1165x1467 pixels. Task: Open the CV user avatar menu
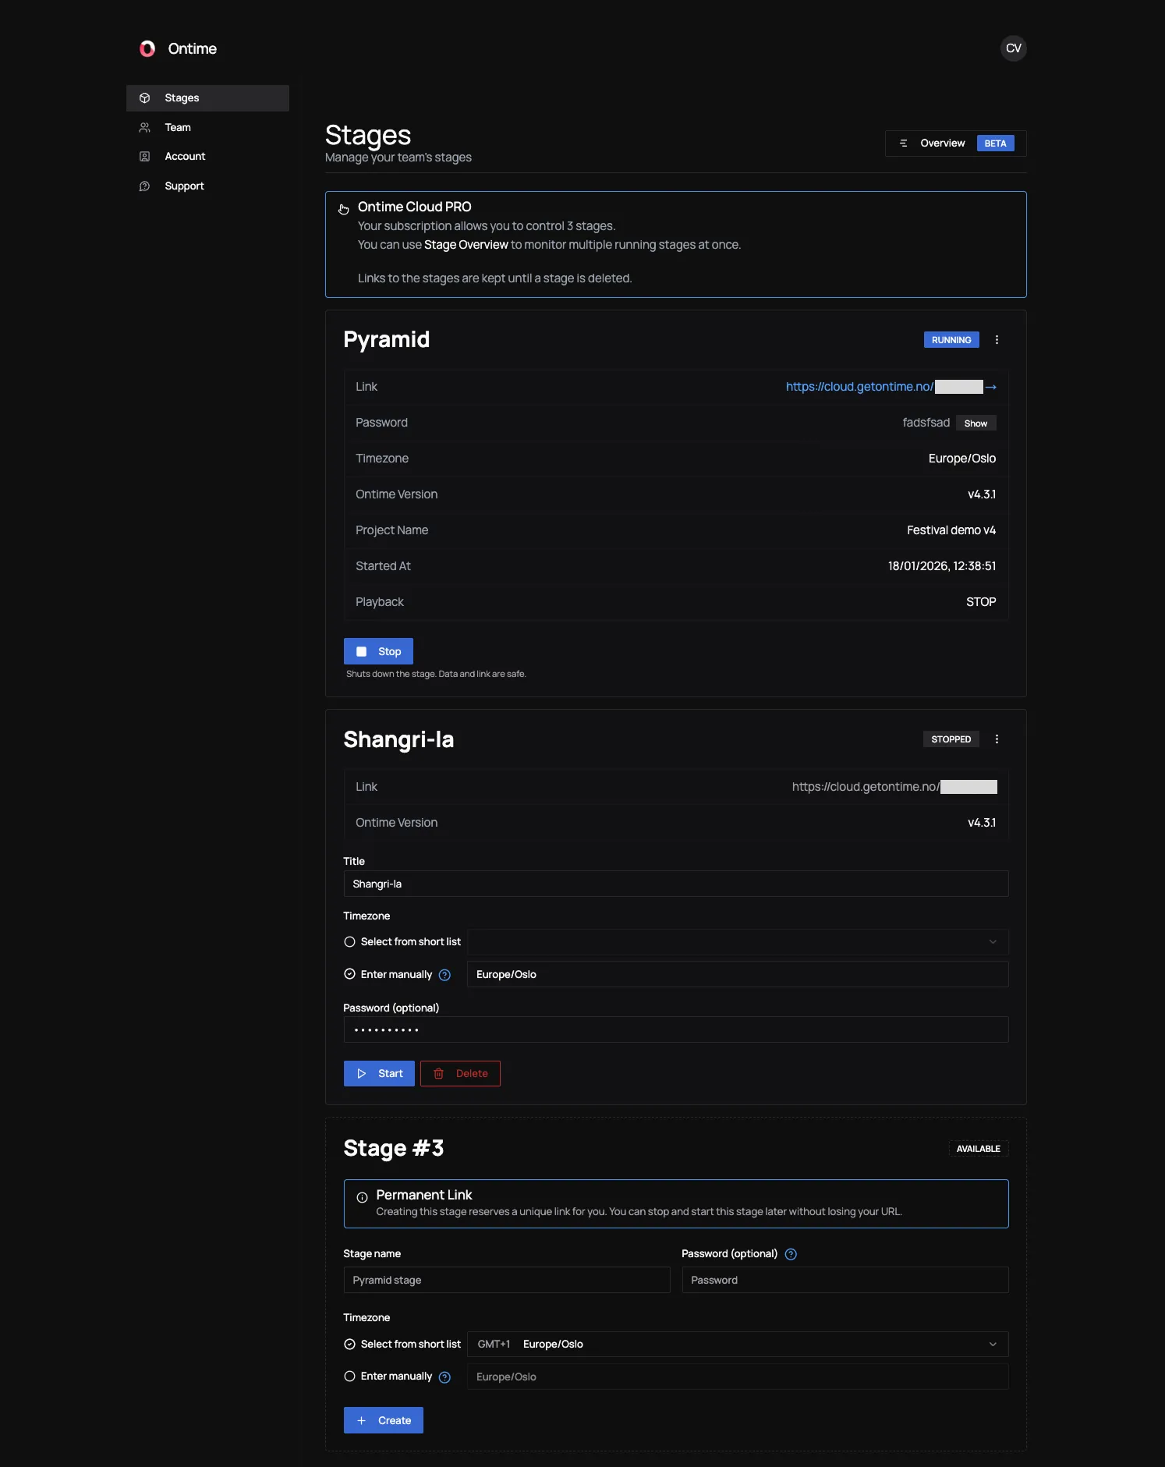pyautogui.click(x=1013, y=48)
